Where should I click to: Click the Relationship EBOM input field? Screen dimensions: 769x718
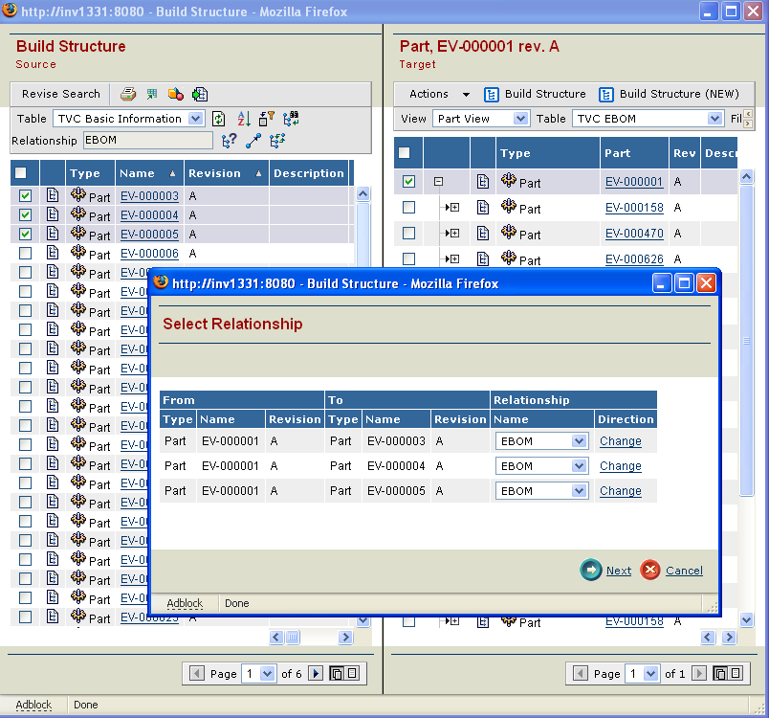click(x=147, y=141)
